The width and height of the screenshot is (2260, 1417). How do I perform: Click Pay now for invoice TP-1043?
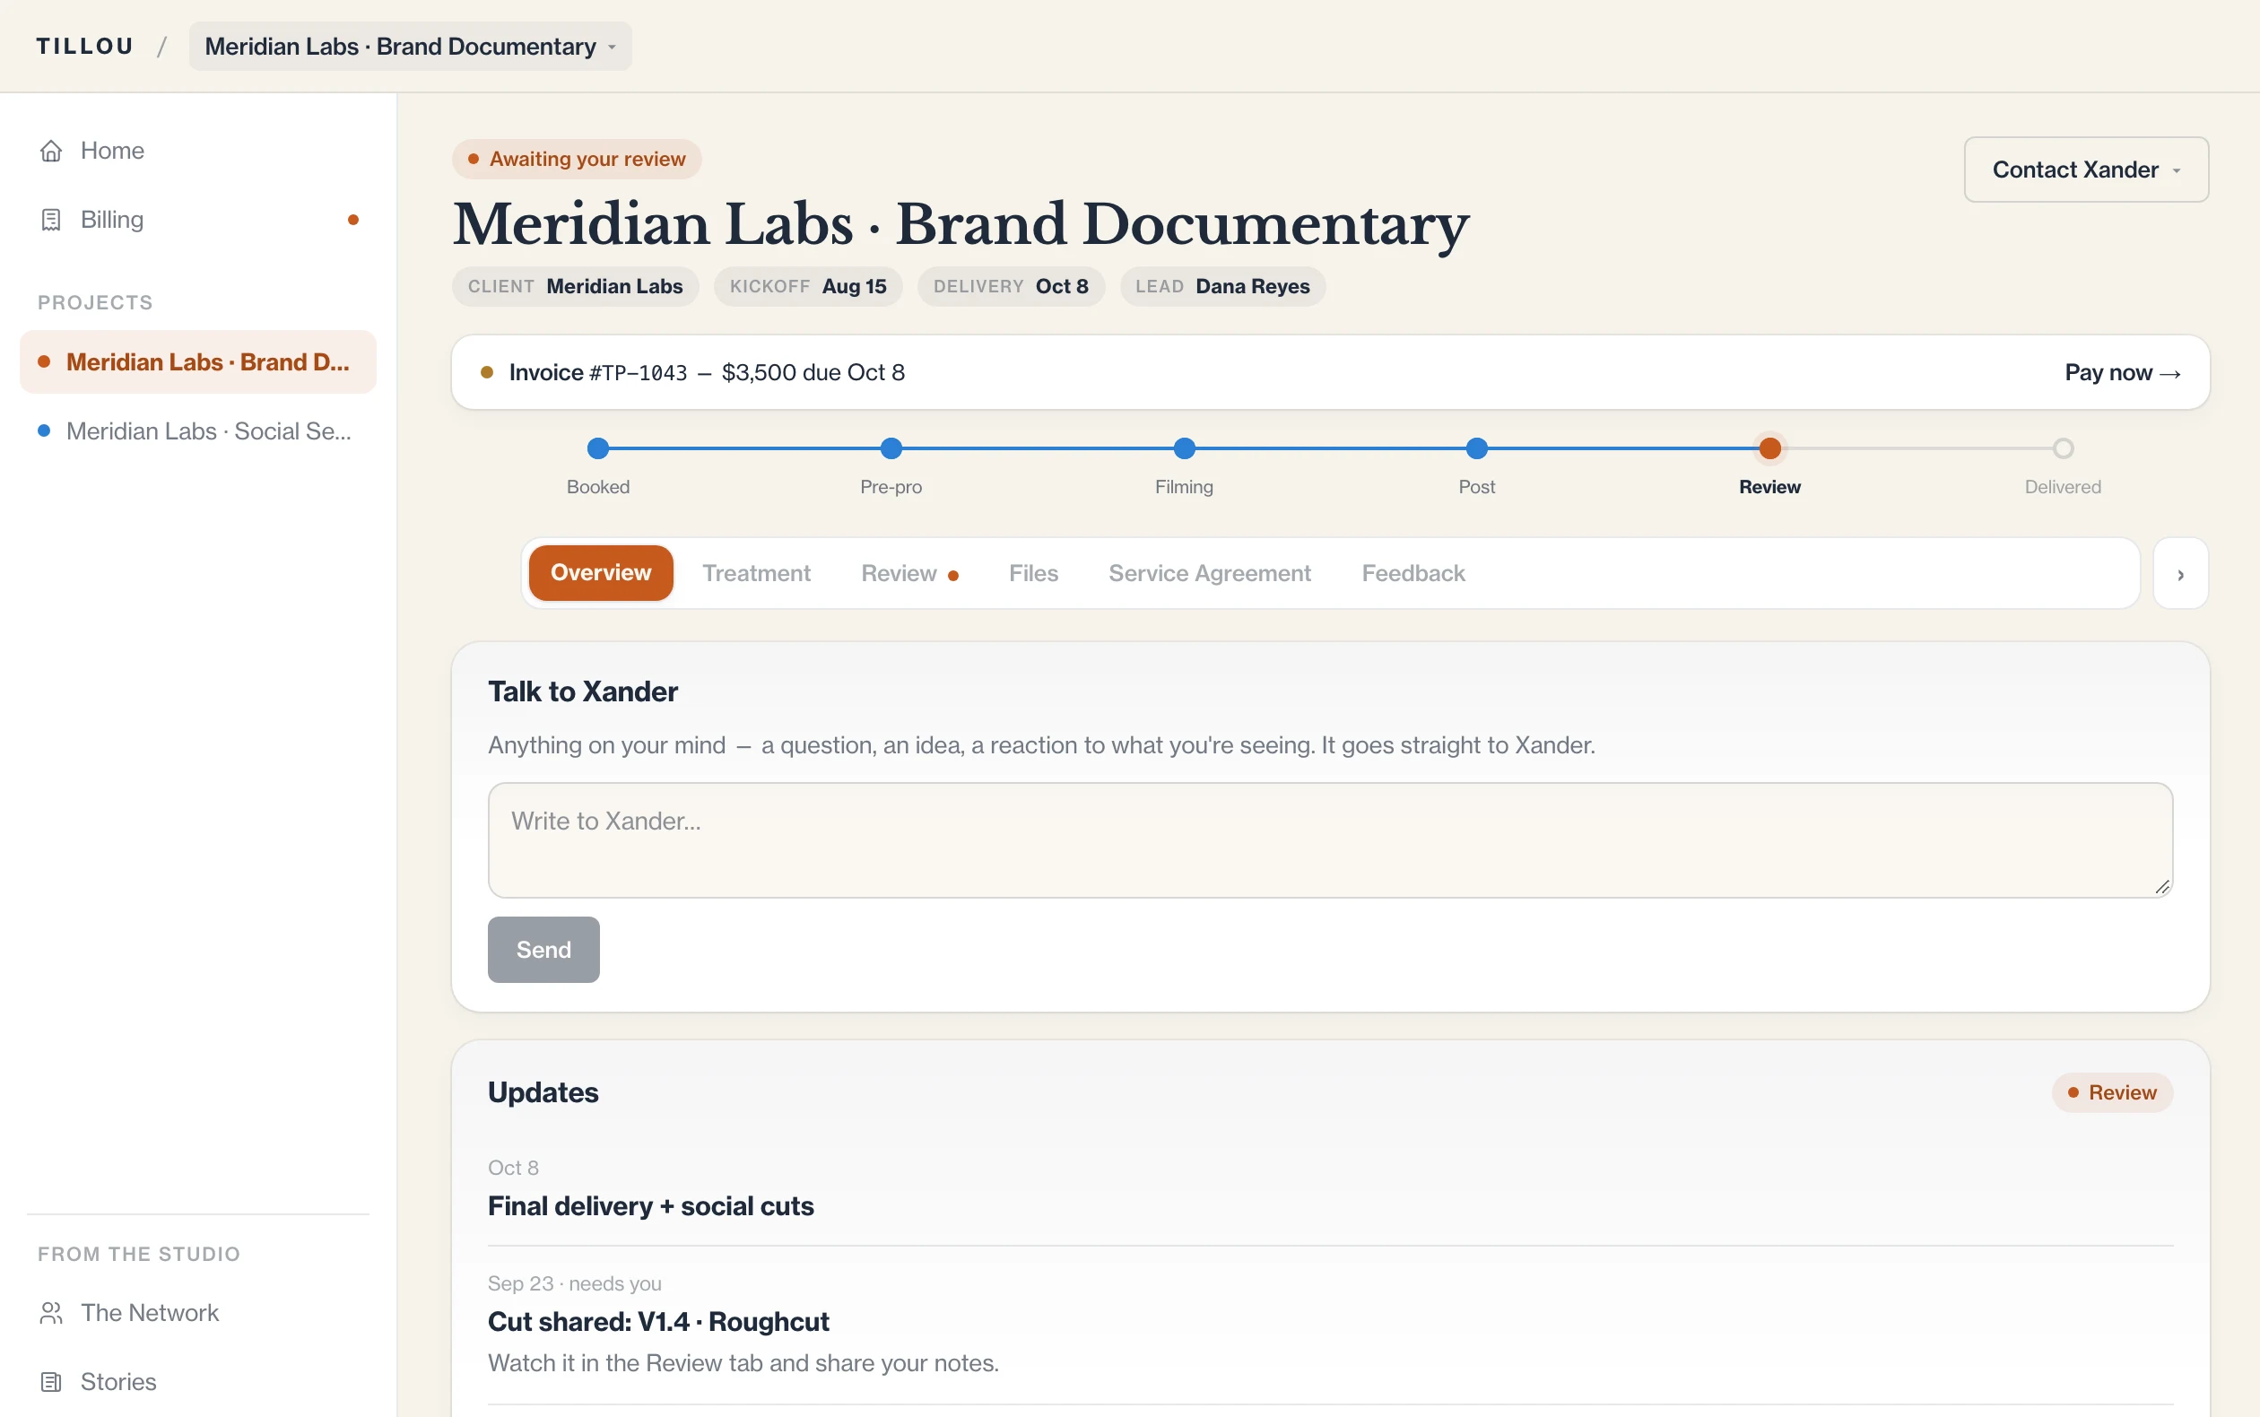click(2122, 373)
